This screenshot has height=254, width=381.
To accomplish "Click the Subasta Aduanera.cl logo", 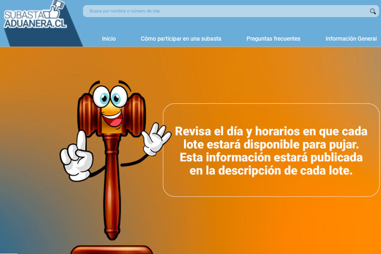I will tap(35, 15).
